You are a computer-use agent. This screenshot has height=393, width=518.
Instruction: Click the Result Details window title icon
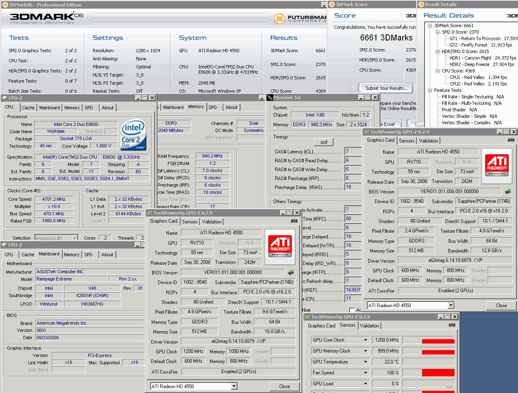421,4
